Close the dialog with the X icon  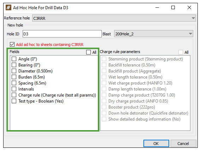coord(189,7)
